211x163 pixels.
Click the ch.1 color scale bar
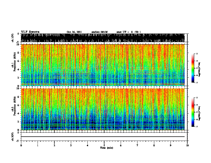[193, 68]
